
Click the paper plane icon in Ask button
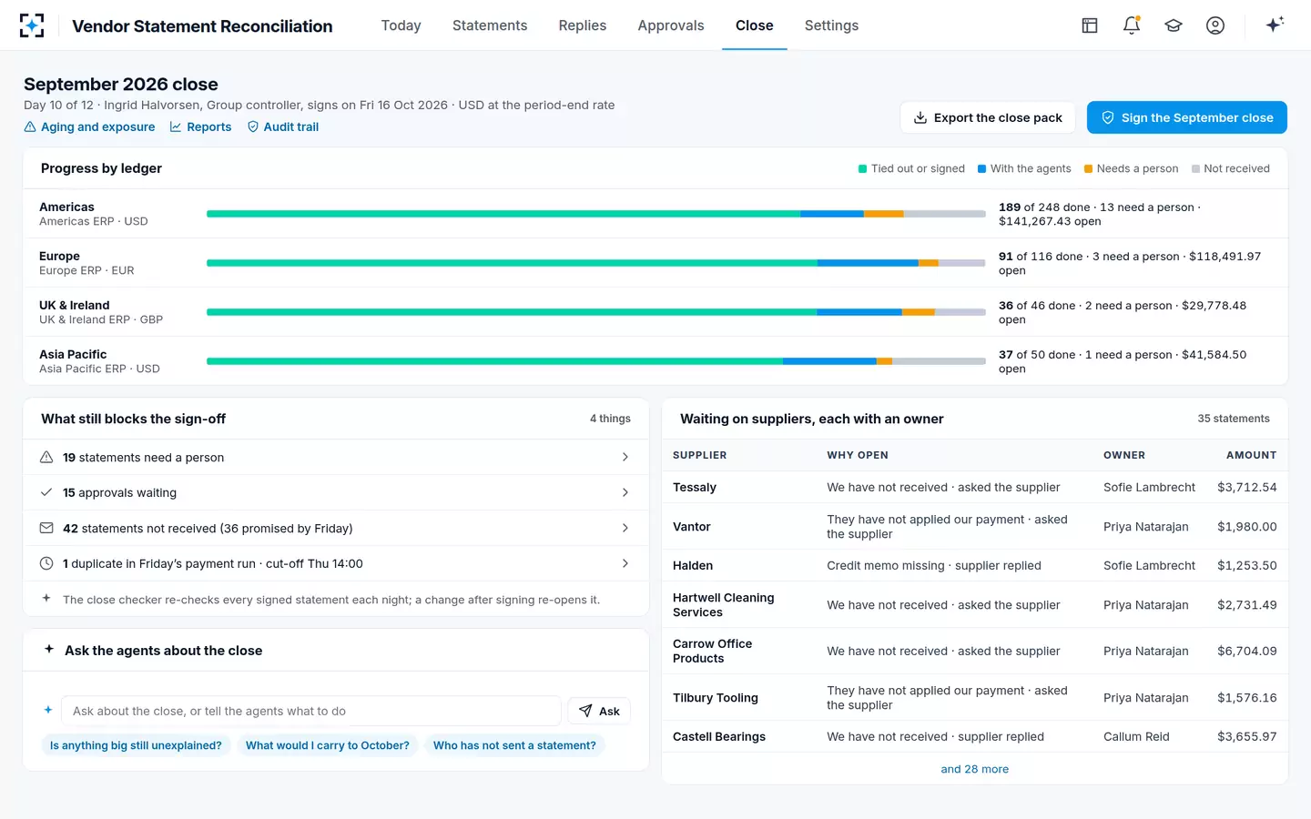pyautogui.click(x=585, y=711)
